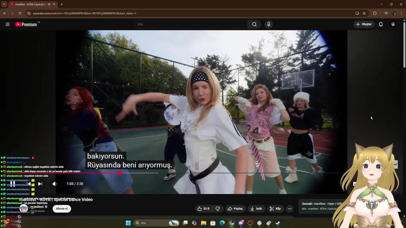Dislike the video with thumbs-down
Image resolution: width=406 pixels, height=228 pixels.
218,209
